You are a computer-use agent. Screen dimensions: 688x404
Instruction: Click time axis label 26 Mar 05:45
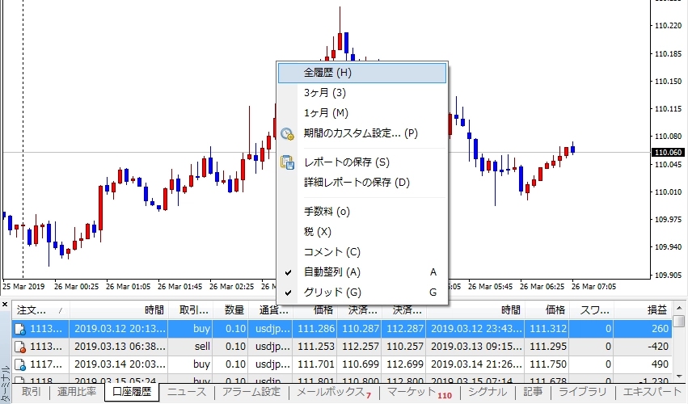coord(490,287)
